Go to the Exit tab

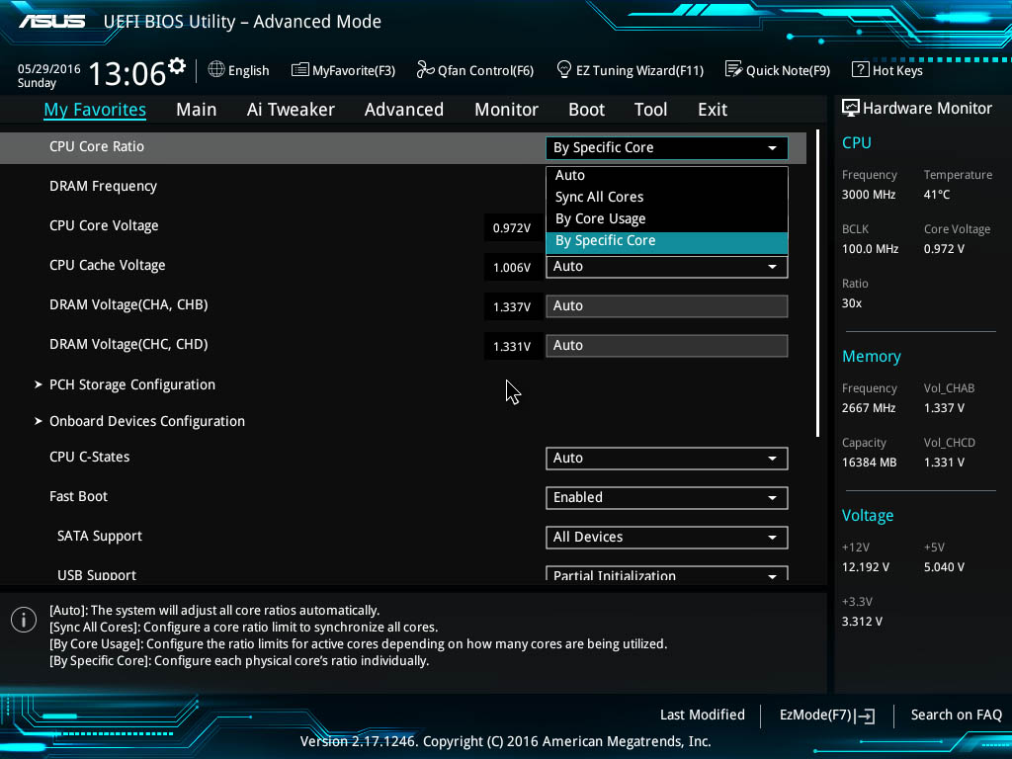(713, 110)
